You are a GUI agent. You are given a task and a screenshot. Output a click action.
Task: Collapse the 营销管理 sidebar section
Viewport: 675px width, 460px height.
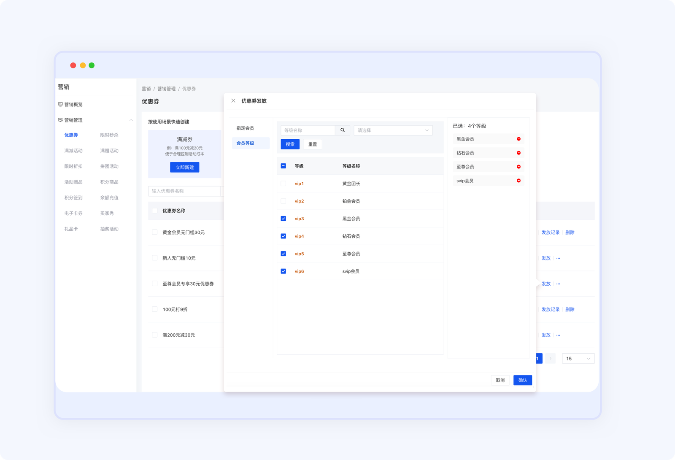pyautogui.click(x=131, y=120)
